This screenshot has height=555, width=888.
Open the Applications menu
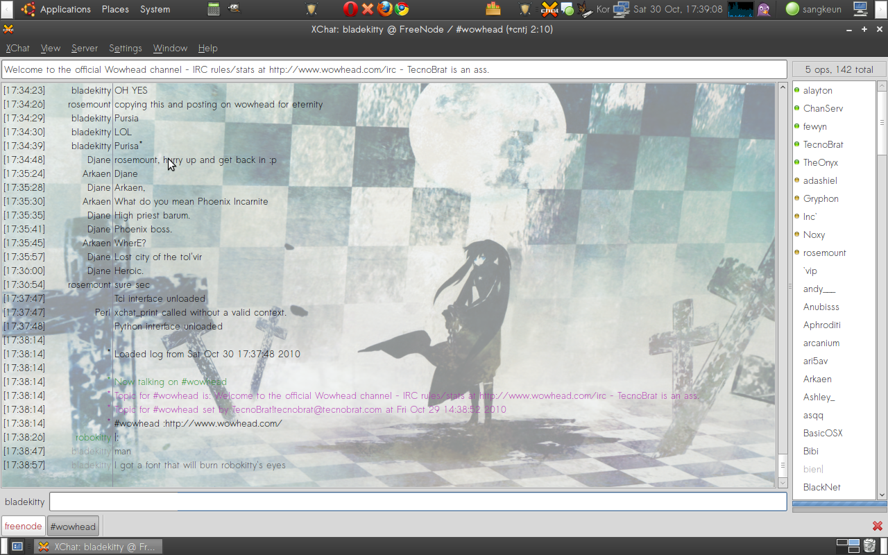pyautogui.click(x=65, y=9)
